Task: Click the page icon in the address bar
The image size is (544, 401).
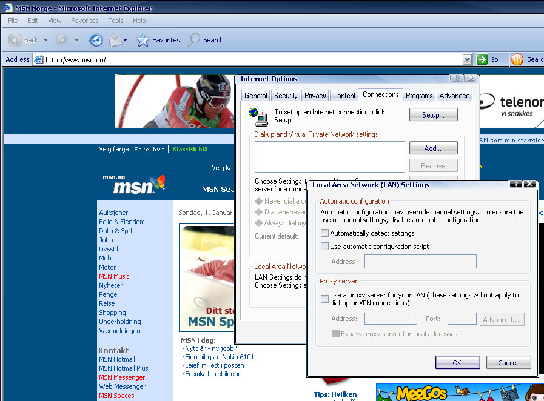Action: pyautogui.click(x=38, y=59)
